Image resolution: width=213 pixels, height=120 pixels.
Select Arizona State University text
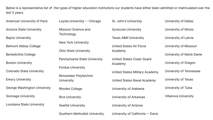24,29
